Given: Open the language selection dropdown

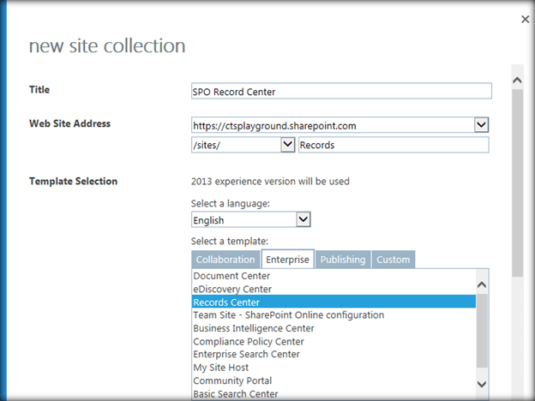Looking at the screenshot, I should click(x=303, y=220).
